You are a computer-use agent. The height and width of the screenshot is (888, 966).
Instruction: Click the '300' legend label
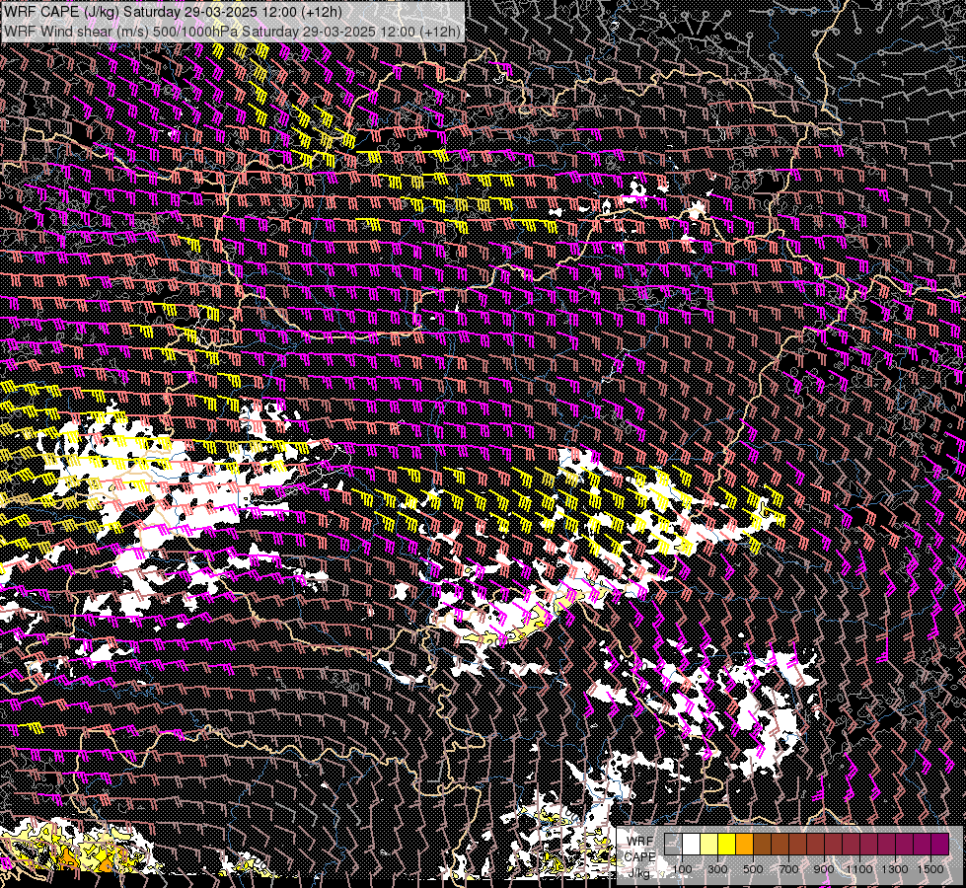[717, 869]
